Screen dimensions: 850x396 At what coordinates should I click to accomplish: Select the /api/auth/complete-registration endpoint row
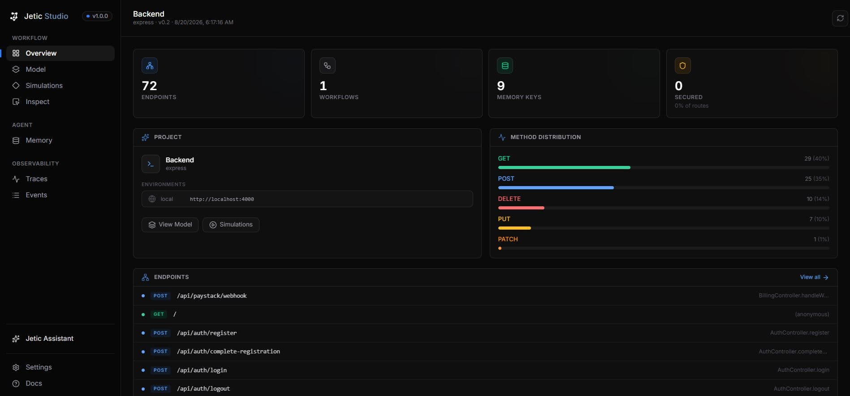[485, 352]
